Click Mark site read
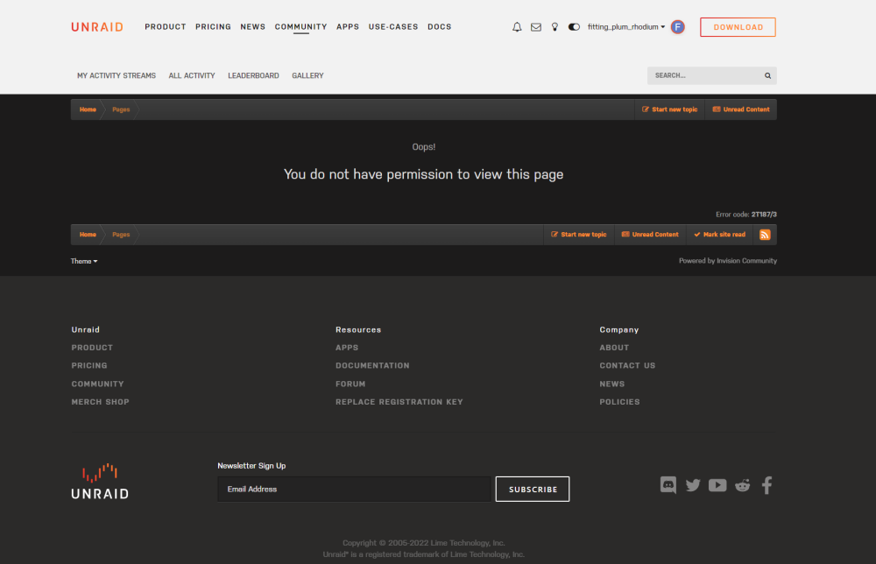The width and height of the screenshot is (876, 564). 719,235
